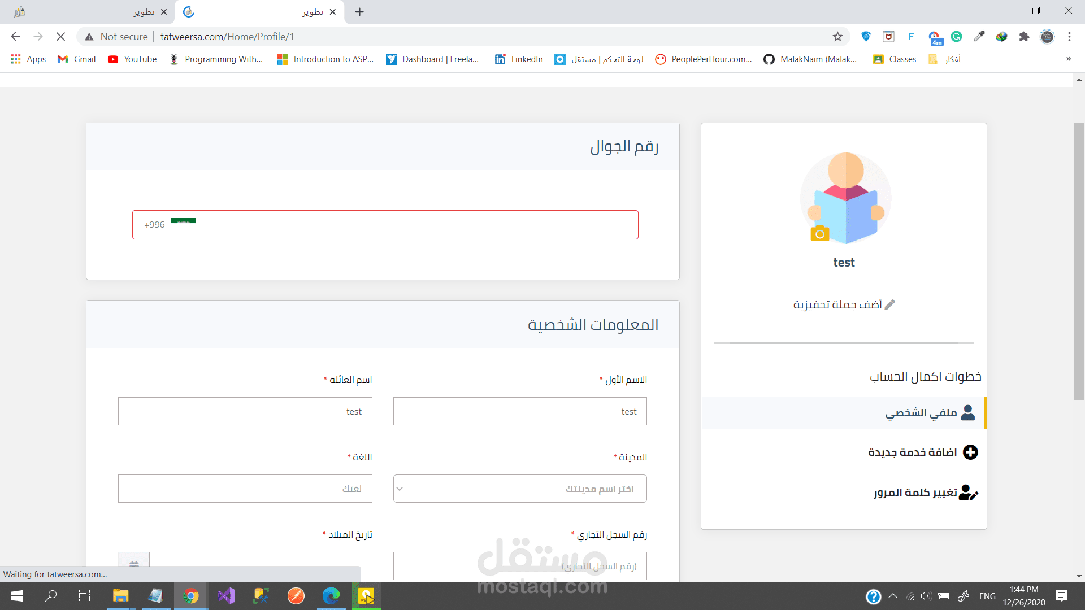Image resolution: width=1085 pixels, height=610 pixels.
Task: Click the pencil icon beside motivational phrase
Action: click(889, 304)
